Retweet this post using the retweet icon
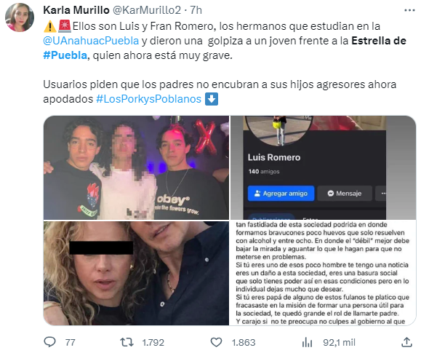The width and height of the screenshot is (421, 353). [127, 342]
